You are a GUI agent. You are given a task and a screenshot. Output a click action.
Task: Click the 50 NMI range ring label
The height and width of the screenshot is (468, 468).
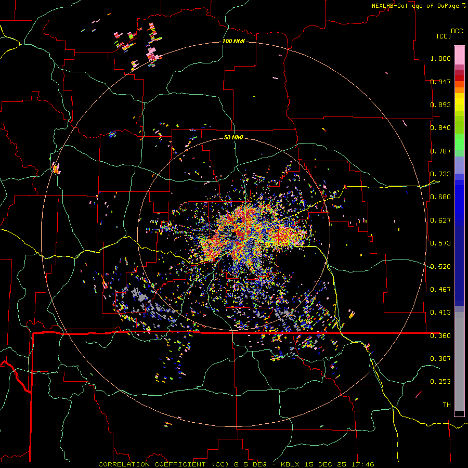click(x=233, y=137)
